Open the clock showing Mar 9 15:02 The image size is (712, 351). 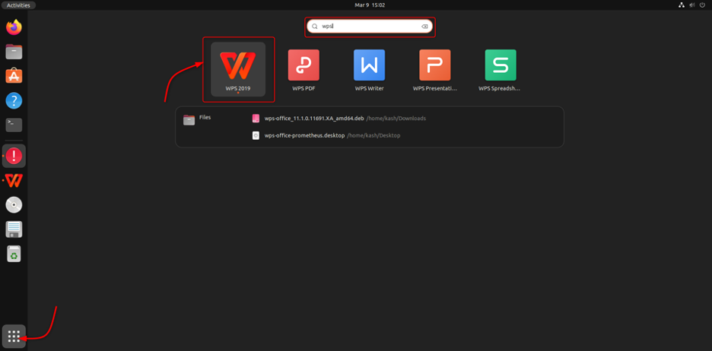(369, 5)
